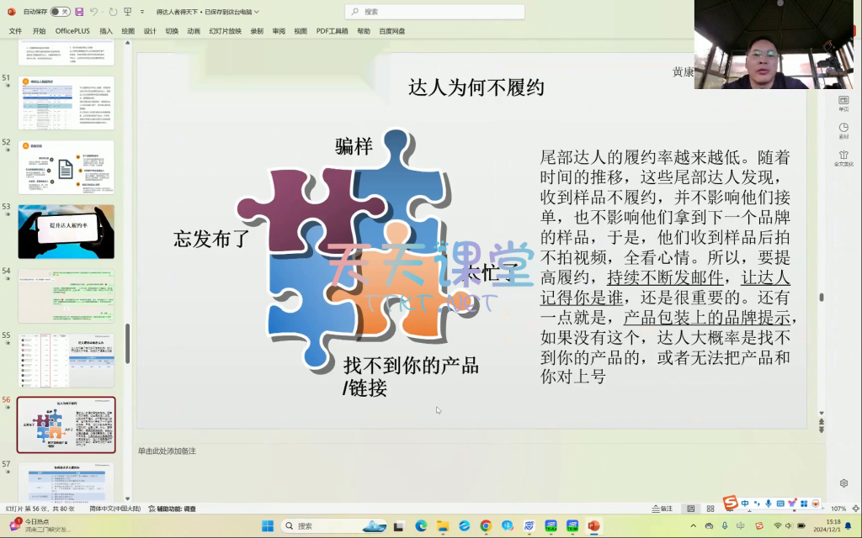
Task: Open the 幻灯片放映 (Slide Show) ribbon tab
Action: click(x=225, y=31)
